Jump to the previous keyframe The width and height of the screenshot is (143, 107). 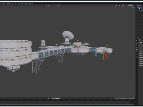coord(53,98)
